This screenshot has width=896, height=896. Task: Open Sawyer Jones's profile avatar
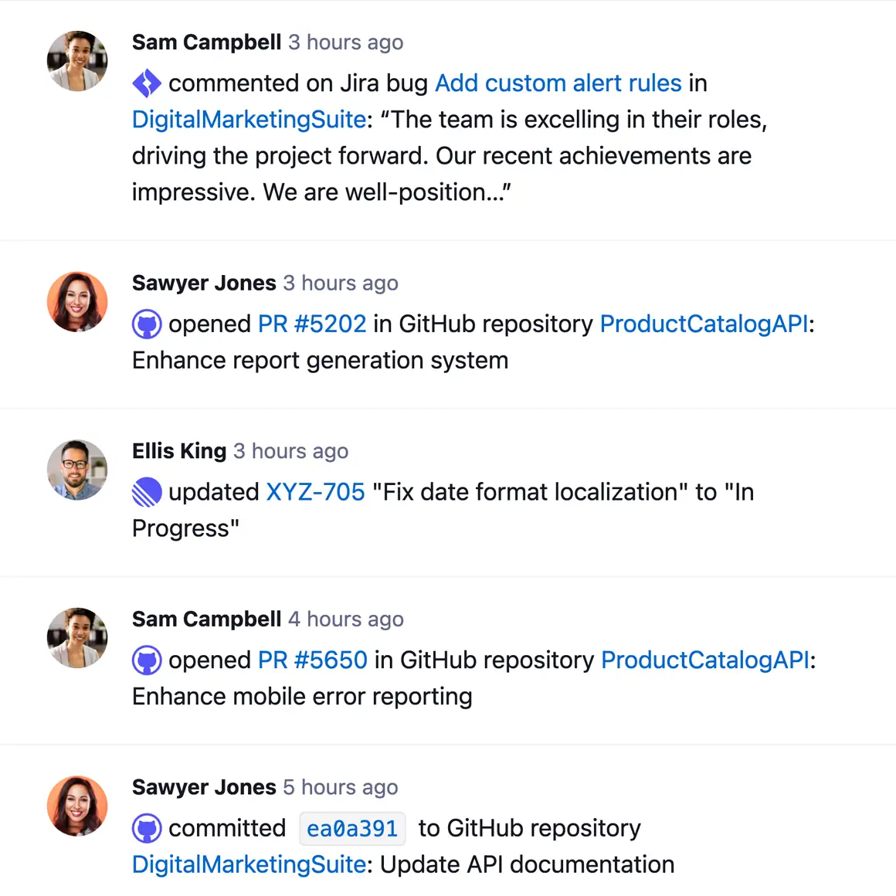tap(76, 302)
